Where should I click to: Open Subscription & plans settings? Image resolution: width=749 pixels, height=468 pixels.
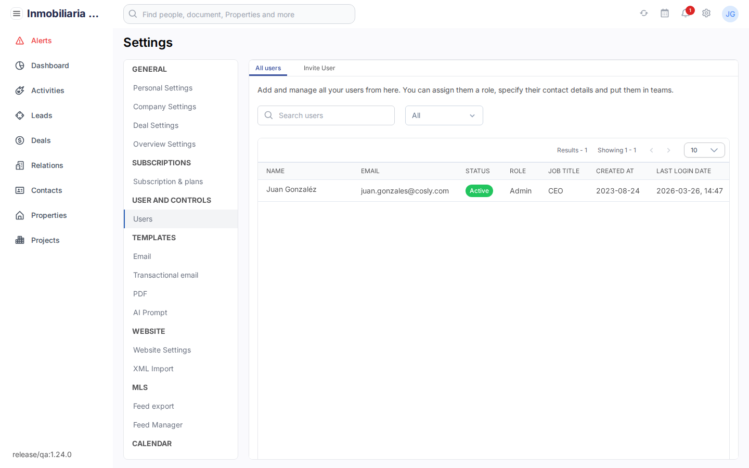tap(167, 181)
